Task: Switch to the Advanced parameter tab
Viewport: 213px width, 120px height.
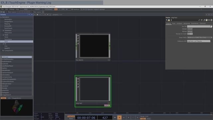Action: point(187,23)
